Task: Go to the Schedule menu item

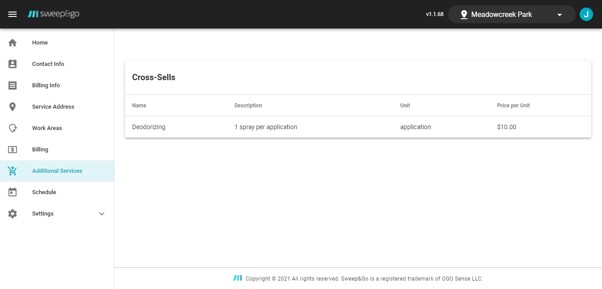Action: pyautogui.click(x=44, y=192)
